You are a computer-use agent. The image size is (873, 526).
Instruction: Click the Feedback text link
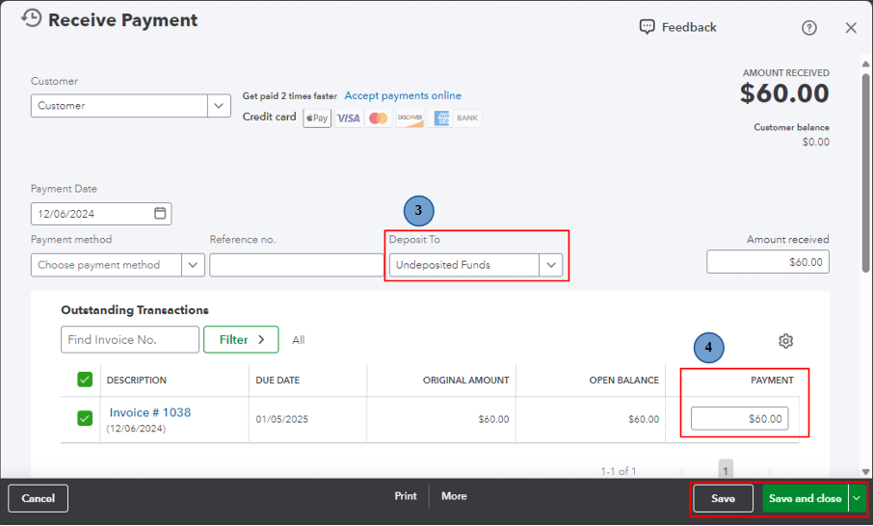coord(689,27)
